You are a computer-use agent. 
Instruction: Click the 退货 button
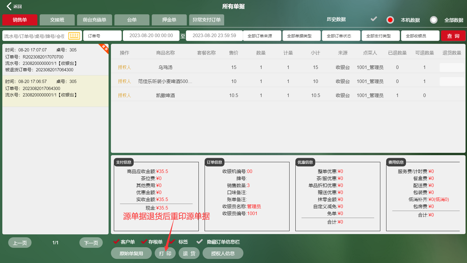(x=189, y=253)
